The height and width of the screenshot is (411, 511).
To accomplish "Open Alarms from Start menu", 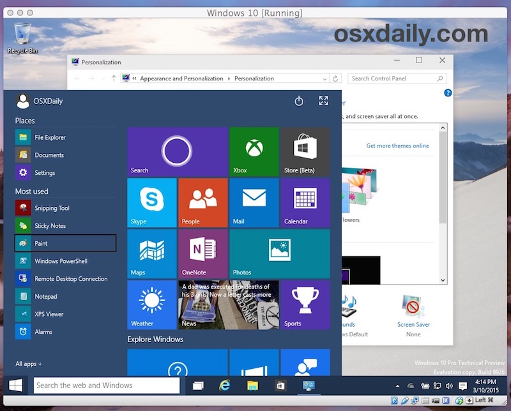I will coord(65,332).
